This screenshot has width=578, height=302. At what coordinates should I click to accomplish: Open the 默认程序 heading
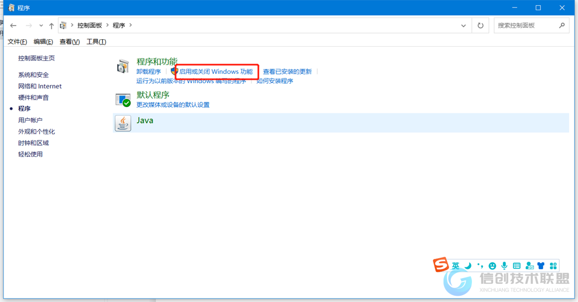(x=153, y=95)
